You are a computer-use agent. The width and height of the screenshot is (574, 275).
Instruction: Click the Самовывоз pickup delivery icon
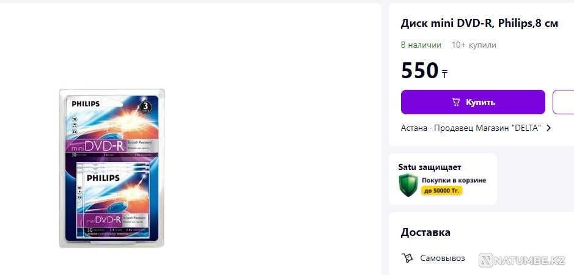407,258
